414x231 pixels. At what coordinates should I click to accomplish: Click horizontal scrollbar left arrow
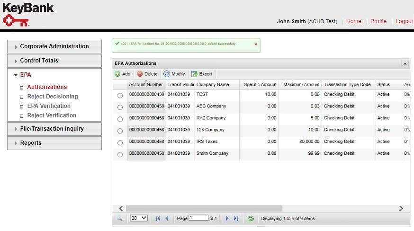tap(121, 208)
